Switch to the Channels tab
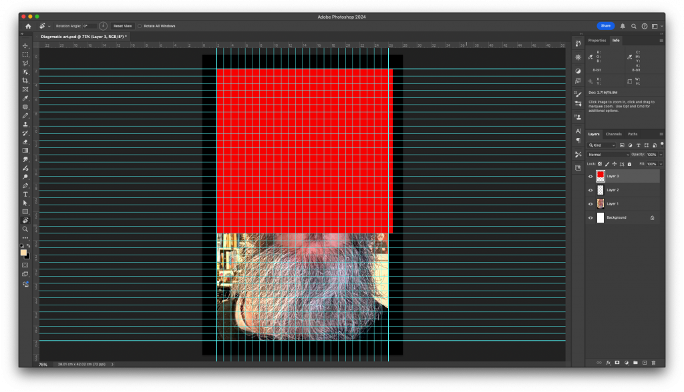684x392 pixels. pos(613,134)
